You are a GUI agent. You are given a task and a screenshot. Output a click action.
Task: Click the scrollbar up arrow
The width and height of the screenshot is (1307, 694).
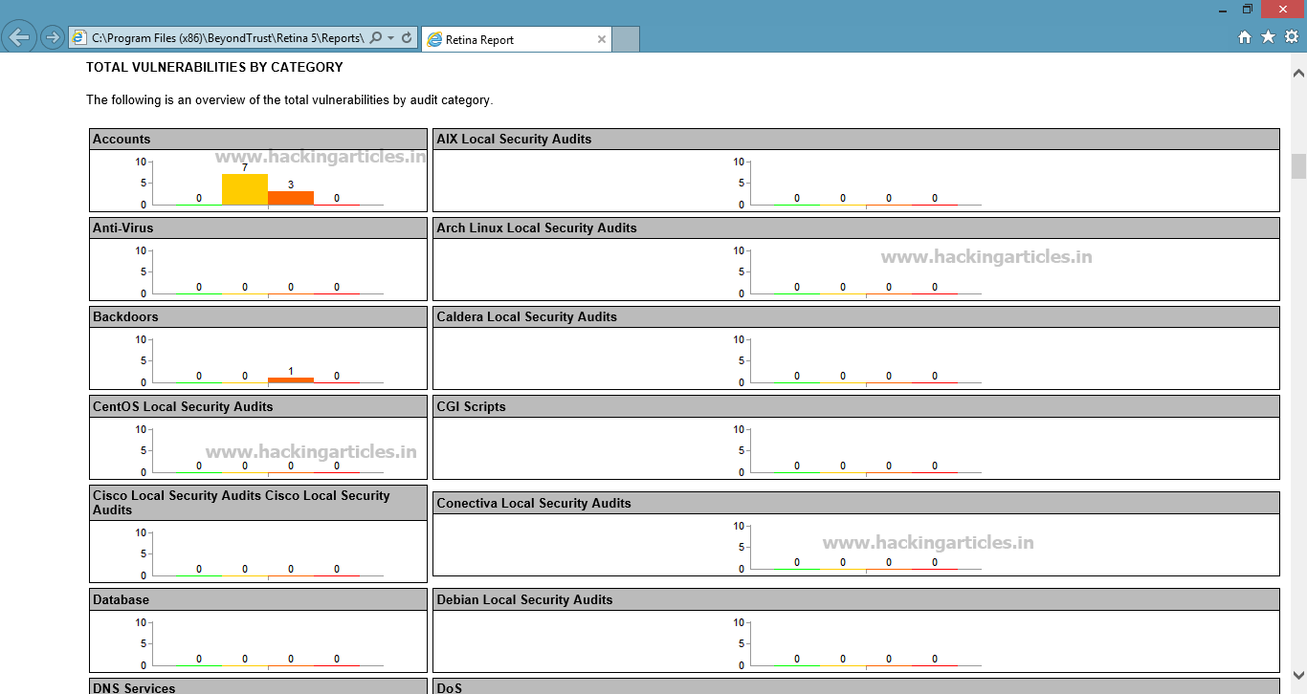(x=1298, y=73)
